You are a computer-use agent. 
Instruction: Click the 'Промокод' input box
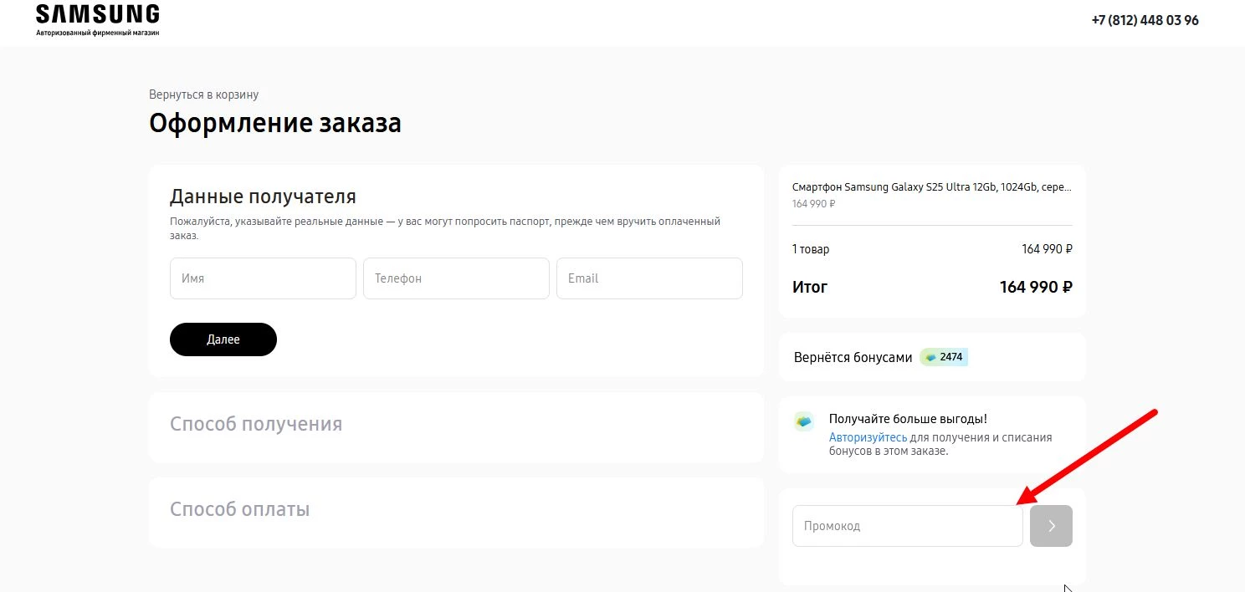pos(907,526)
